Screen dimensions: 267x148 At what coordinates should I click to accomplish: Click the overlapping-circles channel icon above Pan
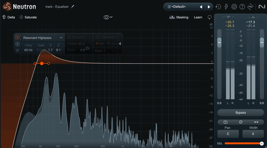tap(225, 122)
